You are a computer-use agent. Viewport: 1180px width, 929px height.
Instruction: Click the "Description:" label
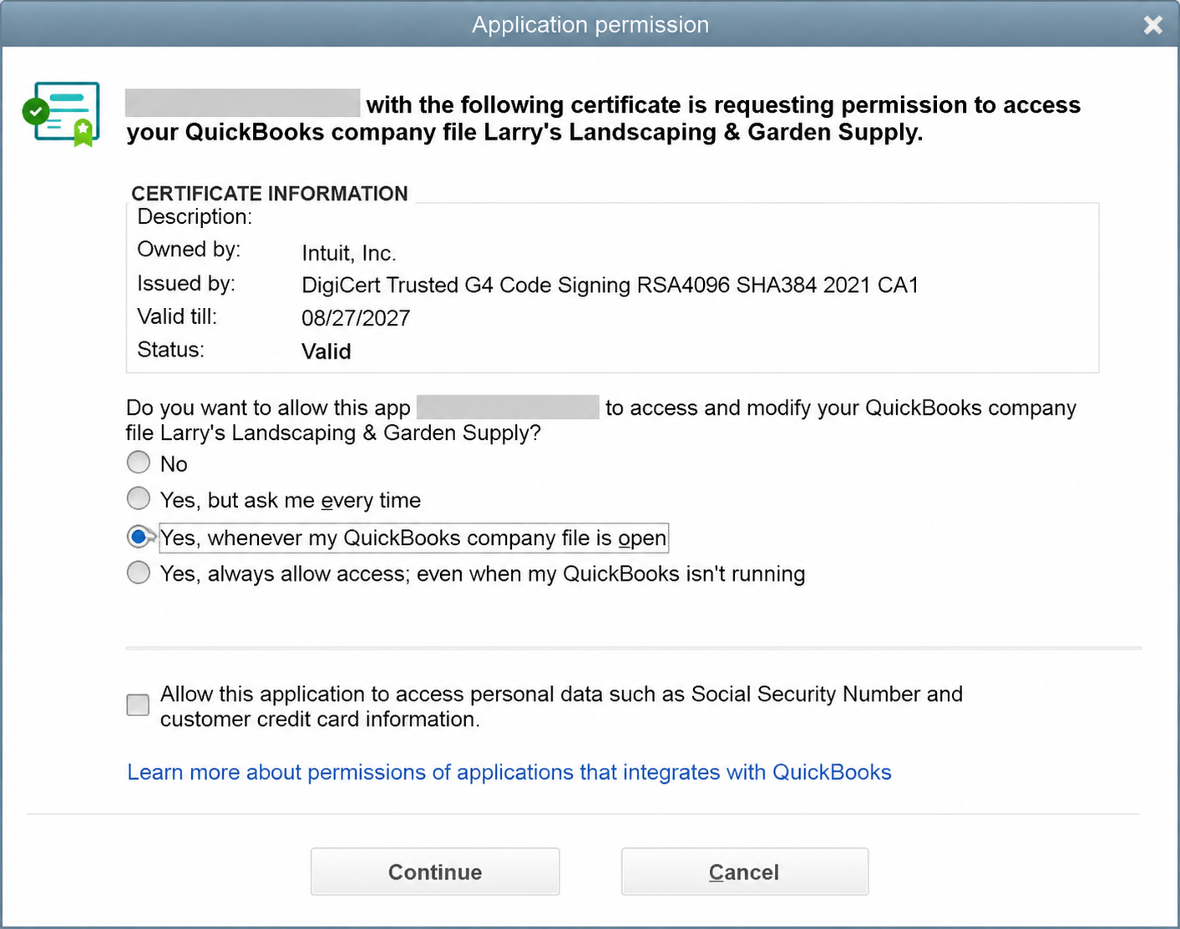pos(195,217)
